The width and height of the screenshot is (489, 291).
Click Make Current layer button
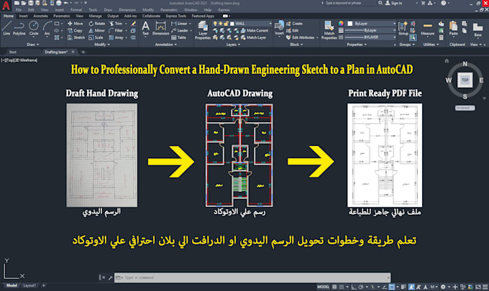(x=254, y=30)
